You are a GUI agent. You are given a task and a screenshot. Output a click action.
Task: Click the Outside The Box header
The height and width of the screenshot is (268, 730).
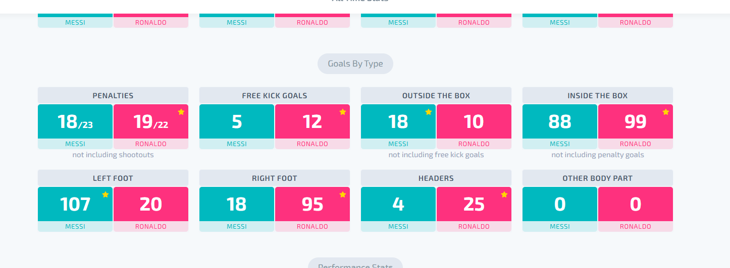click(436, 95)
